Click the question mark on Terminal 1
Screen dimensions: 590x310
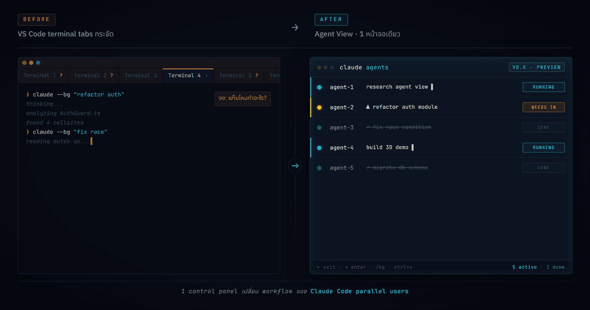pos(61,76)
